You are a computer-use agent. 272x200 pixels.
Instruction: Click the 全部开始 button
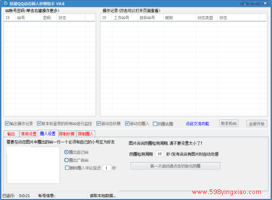(x=257, y=124)
